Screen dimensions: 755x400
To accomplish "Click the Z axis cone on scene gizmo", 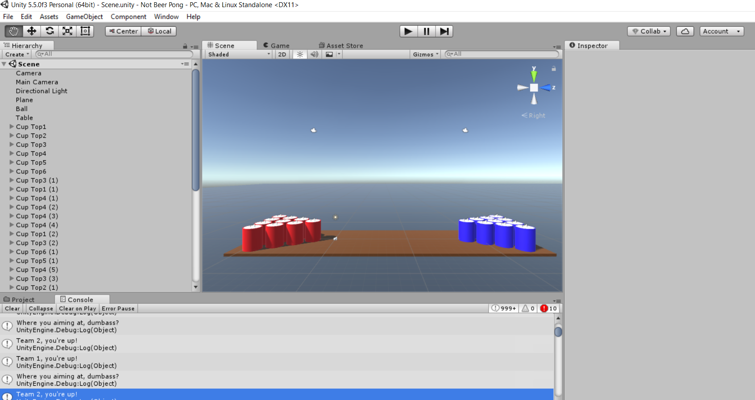I will 546,88.
